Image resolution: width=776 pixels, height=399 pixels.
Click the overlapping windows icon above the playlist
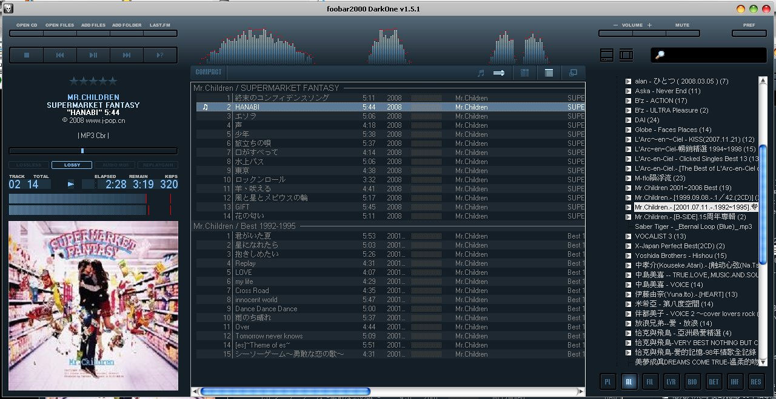[573, 73]
